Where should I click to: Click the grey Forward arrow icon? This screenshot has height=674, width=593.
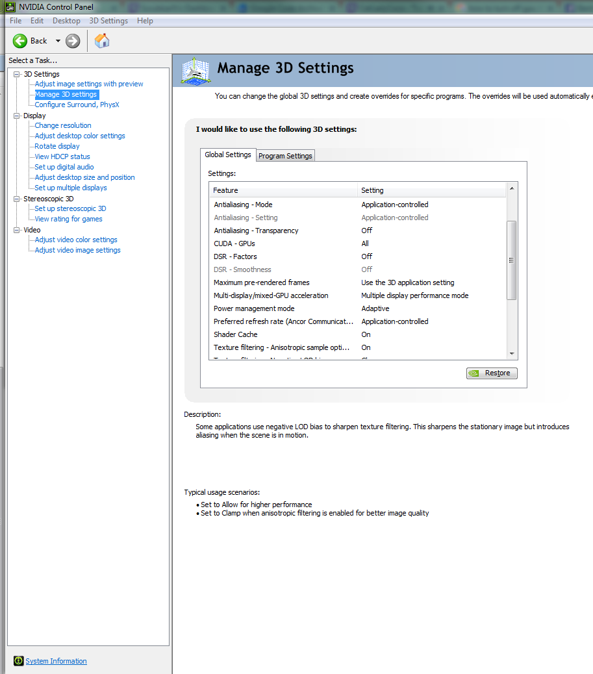pos(73,41)
